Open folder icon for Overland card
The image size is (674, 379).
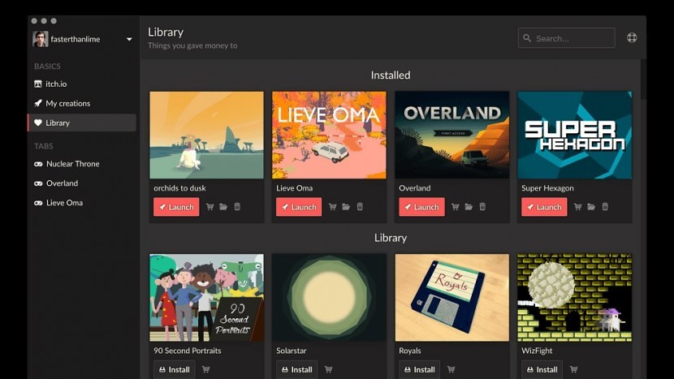tap(469, 207)
